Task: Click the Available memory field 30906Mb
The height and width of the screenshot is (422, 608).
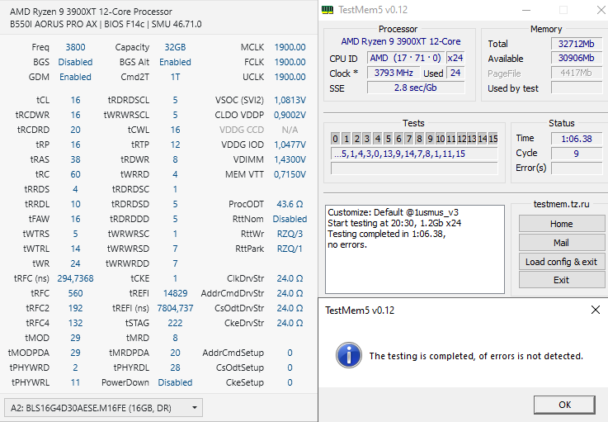Action: point(576,59)
